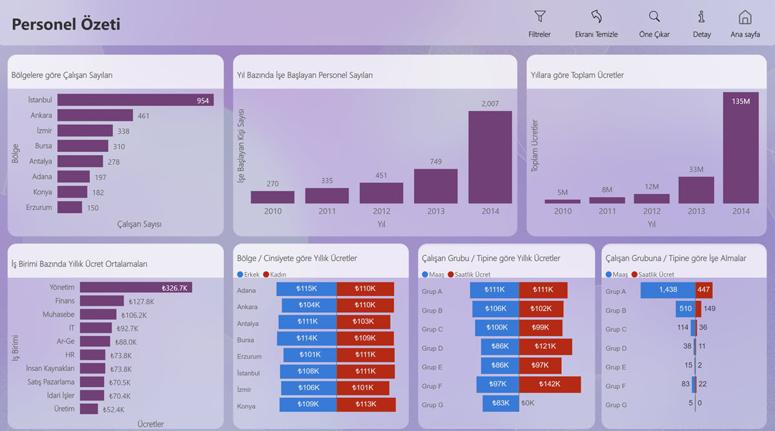Select the Finans bar in salary chart
The width and height of the screenshot is (775, 431).
point(102,301)
